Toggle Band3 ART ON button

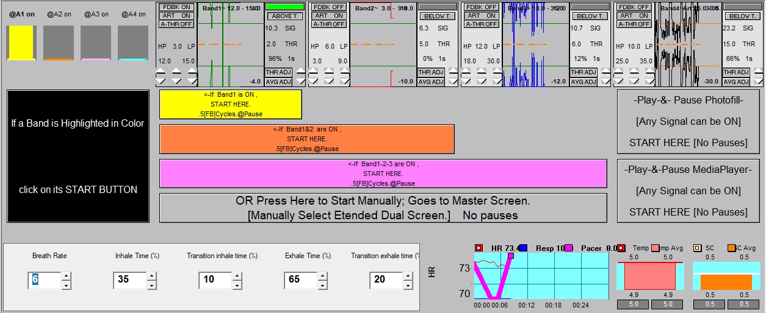pos(482,16)
